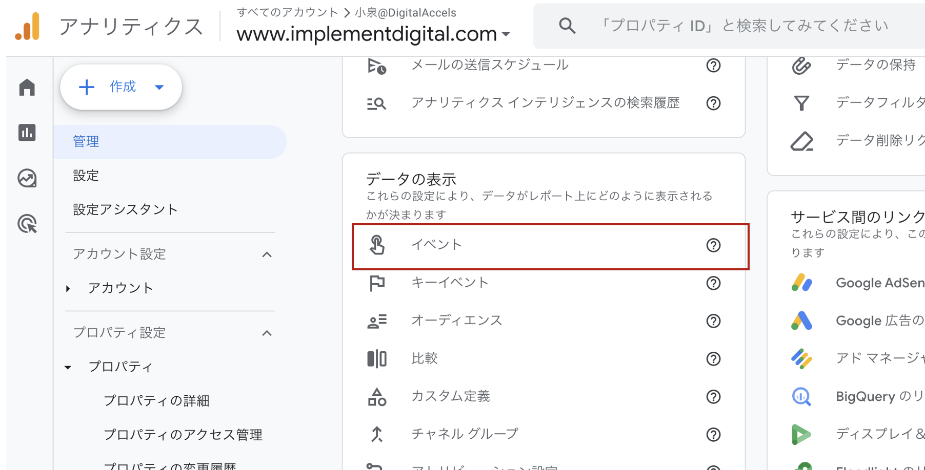Open メールの送信スケジュール settings link

coord(490,65)
